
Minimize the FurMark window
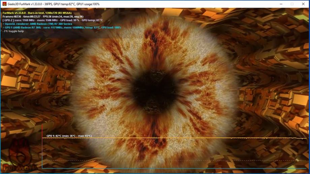[281, 4]
